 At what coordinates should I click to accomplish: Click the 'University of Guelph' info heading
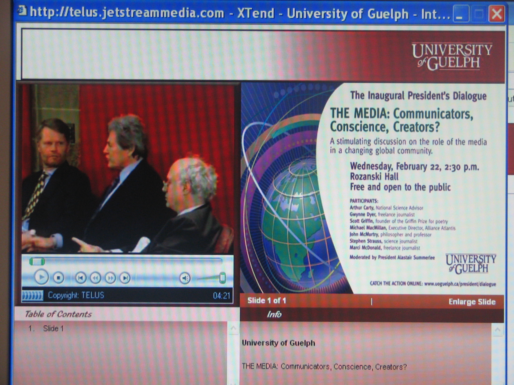[x=278, y=343]
